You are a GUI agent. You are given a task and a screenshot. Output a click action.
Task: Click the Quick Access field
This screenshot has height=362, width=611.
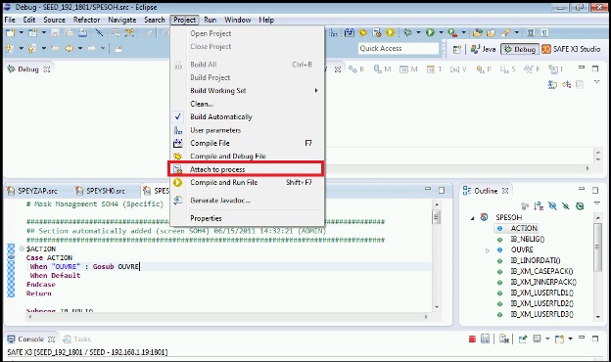point(399,49)
